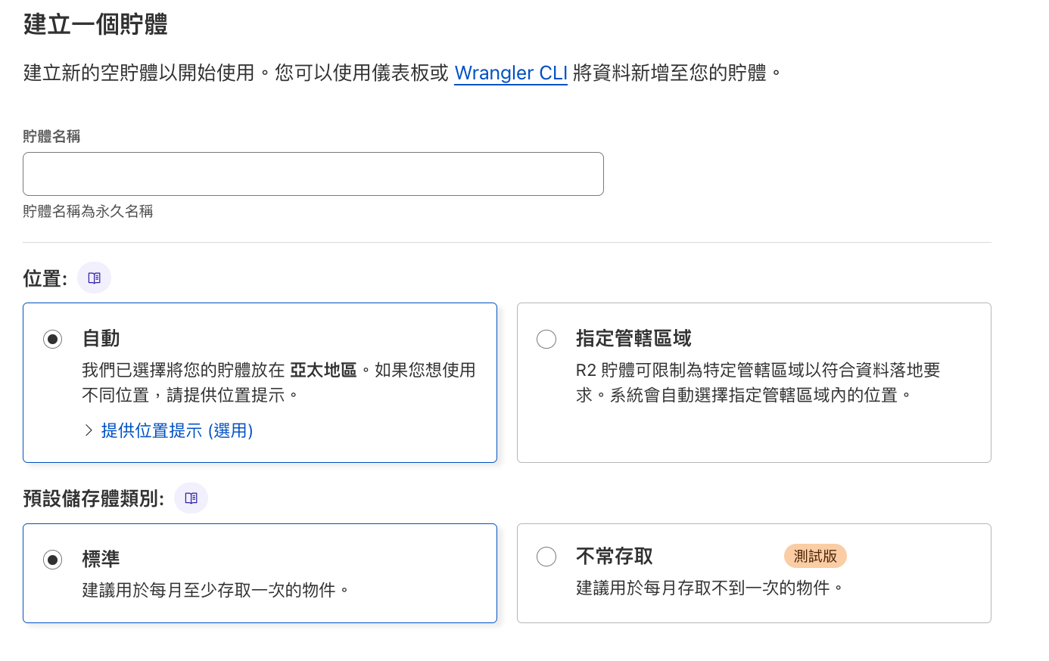Click the 建立一個貯體 page heading

[95, 24]
